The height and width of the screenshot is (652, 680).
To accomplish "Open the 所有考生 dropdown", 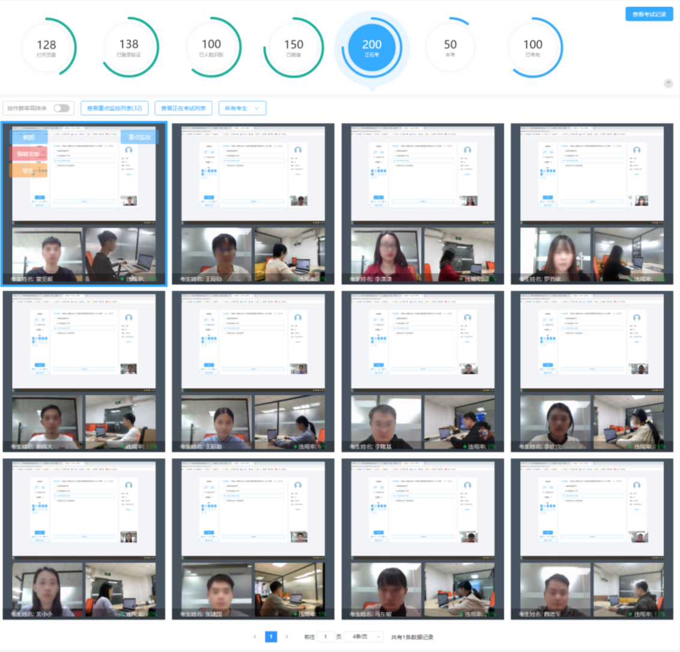I will point(242,109).
